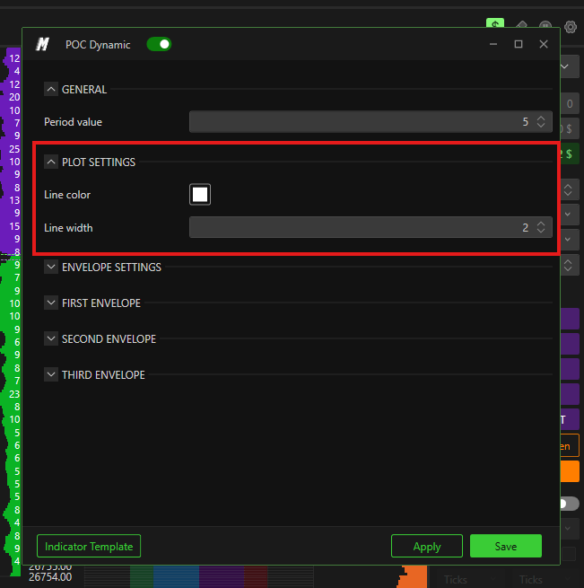Expand the ENVELOPE SETTINGS section
The image size is (584, 588).
click(51, 267)
